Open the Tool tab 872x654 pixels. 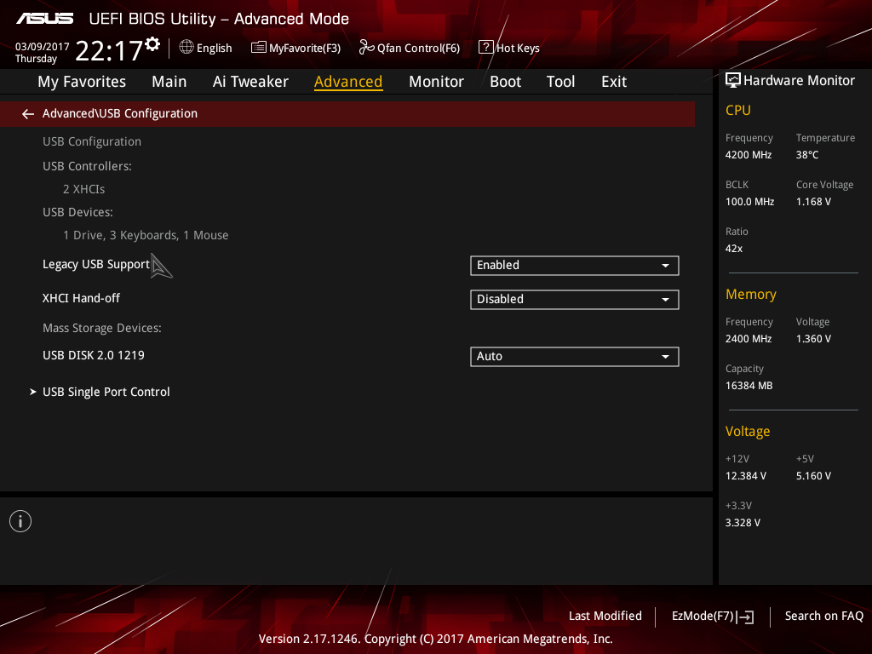pos(560,82)
